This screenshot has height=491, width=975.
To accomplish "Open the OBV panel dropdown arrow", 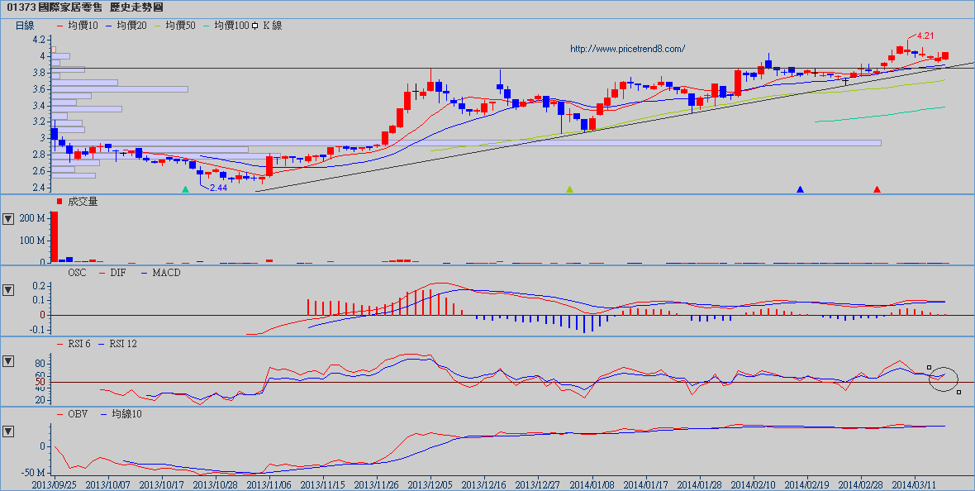I will click(x=9, y=431).
